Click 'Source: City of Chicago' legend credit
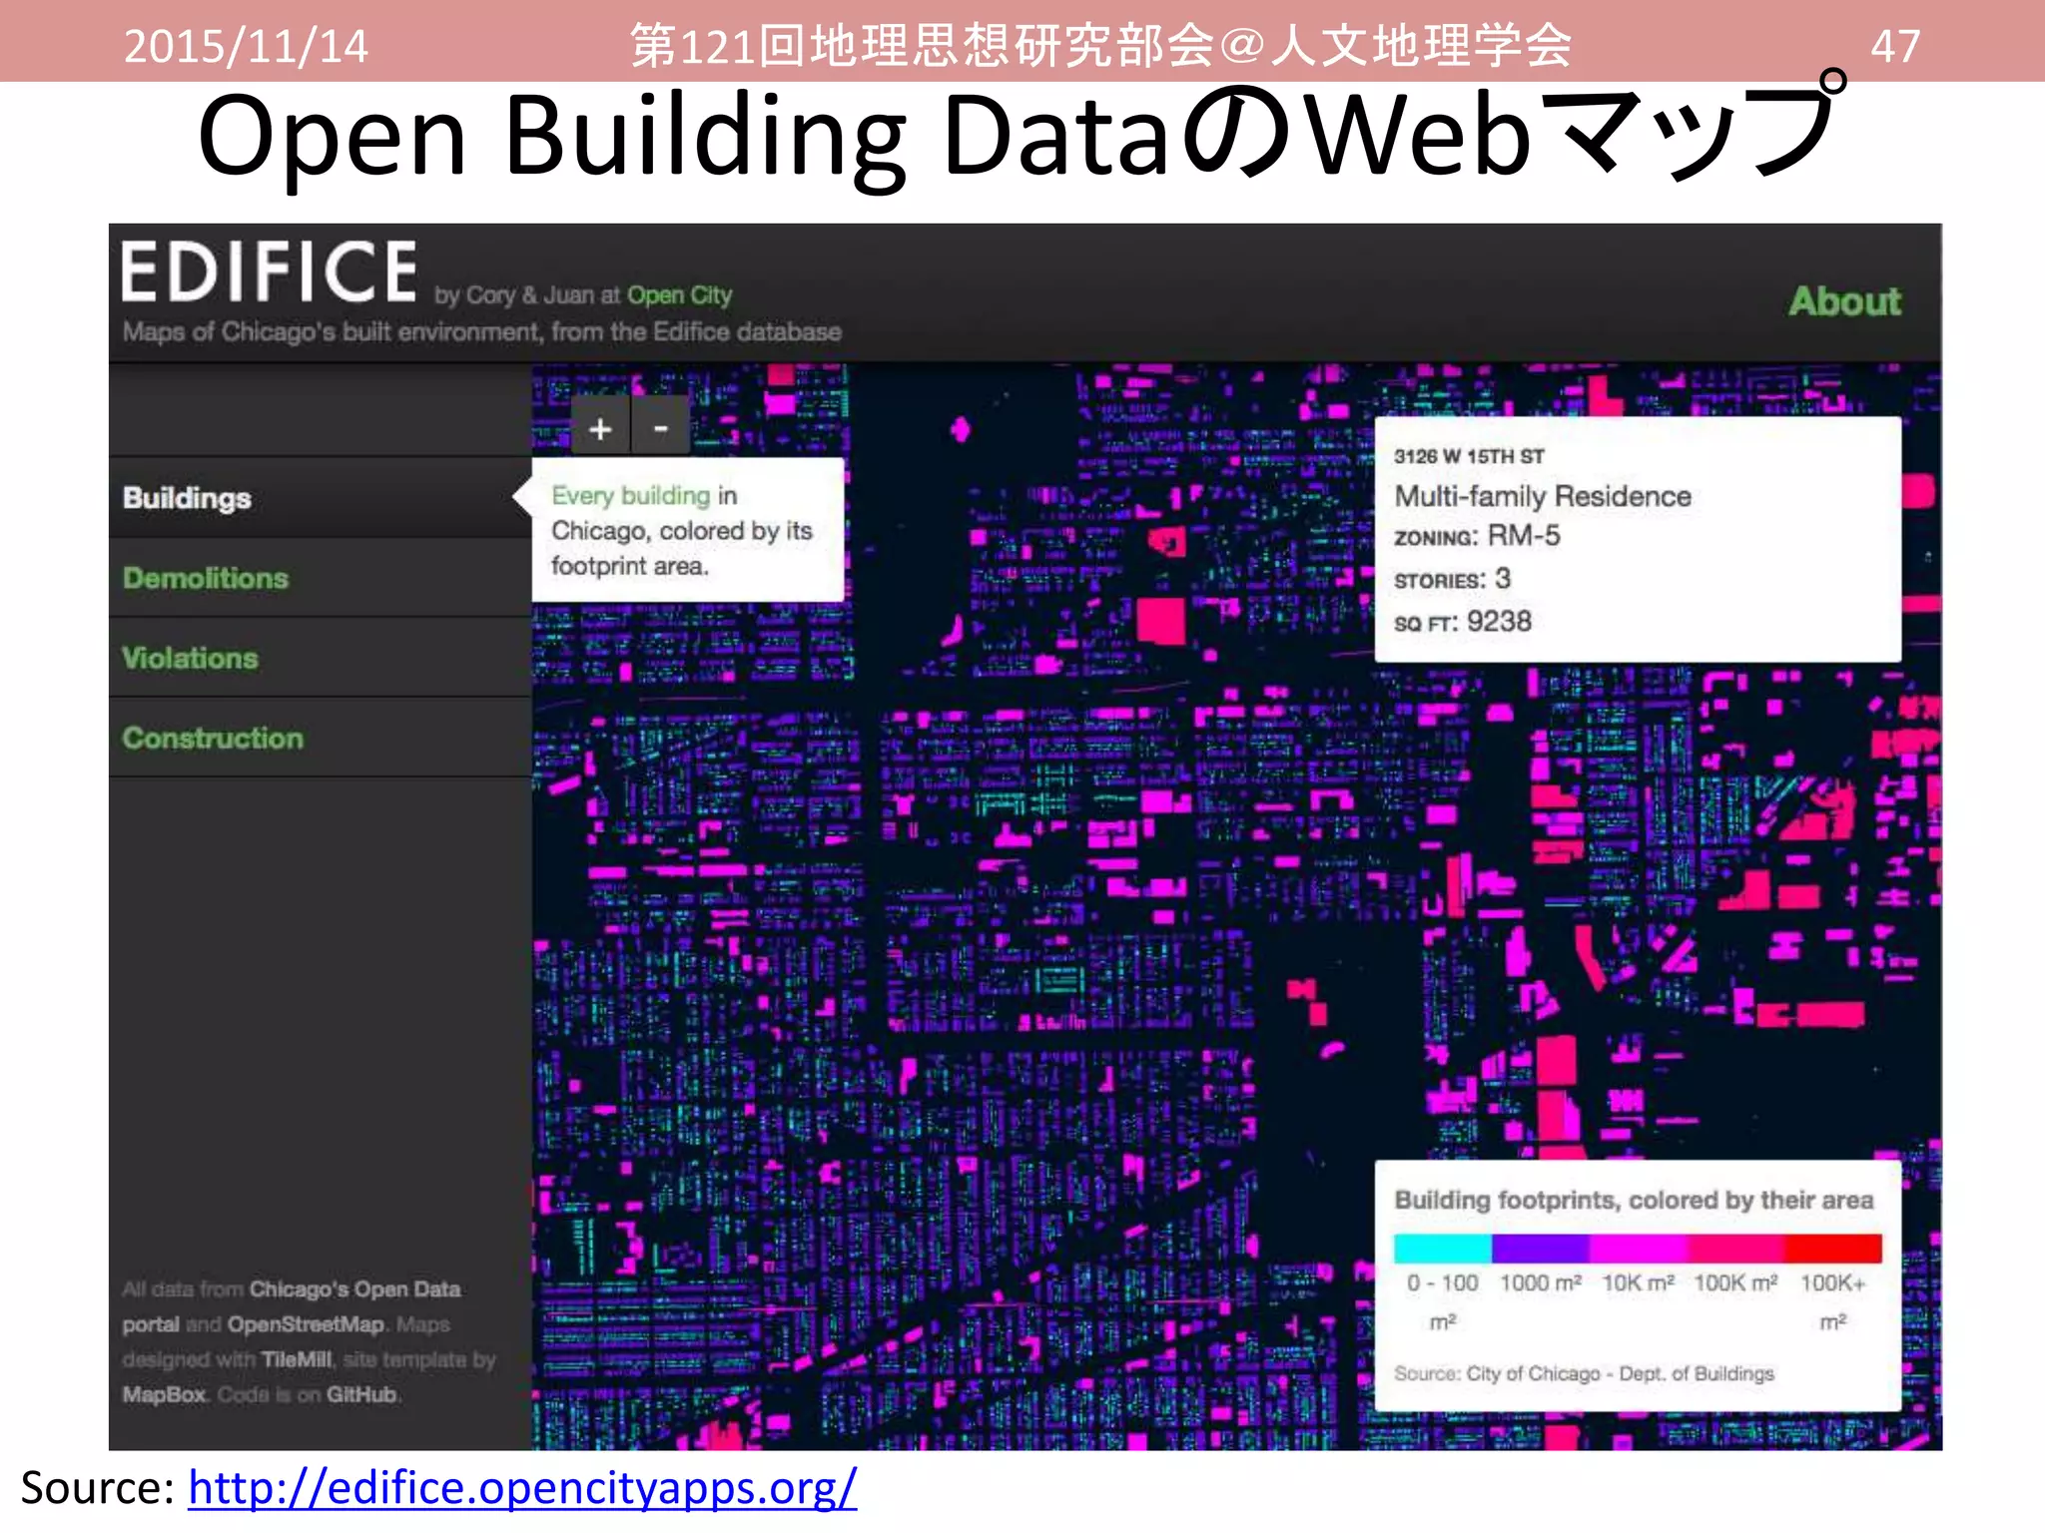Screen dimensions: 2045x1533 tap(1584, 1373)
